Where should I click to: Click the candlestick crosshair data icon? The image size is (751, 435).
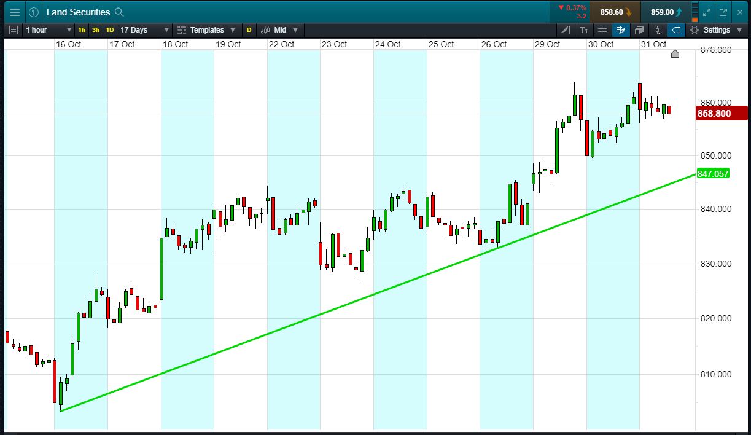tap(658, 29)
